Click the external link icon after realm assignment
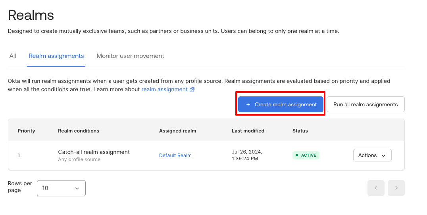This screenshot has height=215, width=427. tap(192, 90)
